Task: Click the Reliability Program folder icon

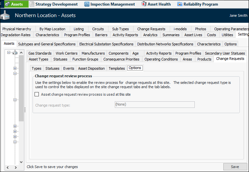Action: [x=180, y=4]
